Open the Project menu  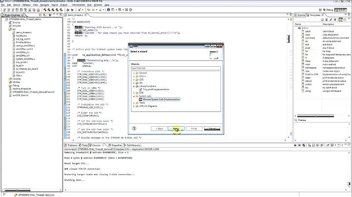tap(64, 5)
